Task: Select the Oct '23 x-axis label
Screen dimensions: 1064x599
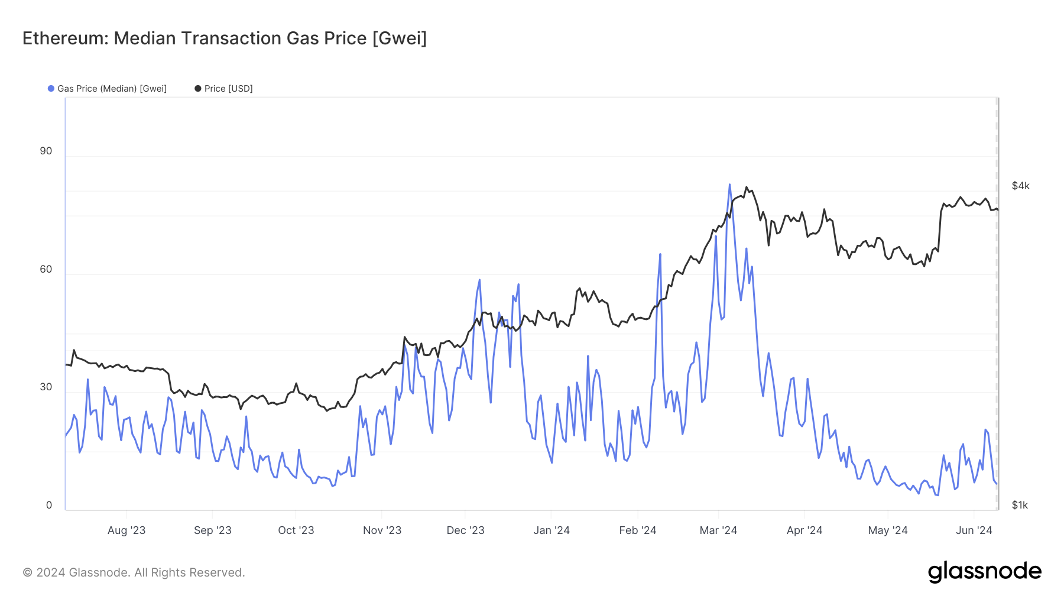Action: (x=296, y=530)
